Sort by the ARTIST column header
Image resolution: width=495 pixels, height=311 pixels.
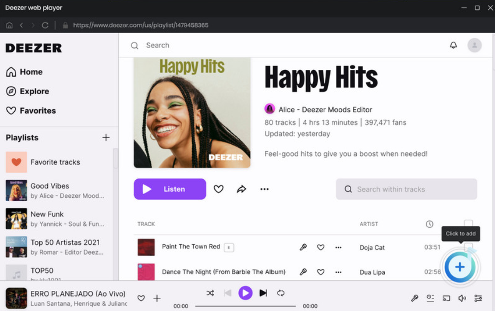click(369, 224)
